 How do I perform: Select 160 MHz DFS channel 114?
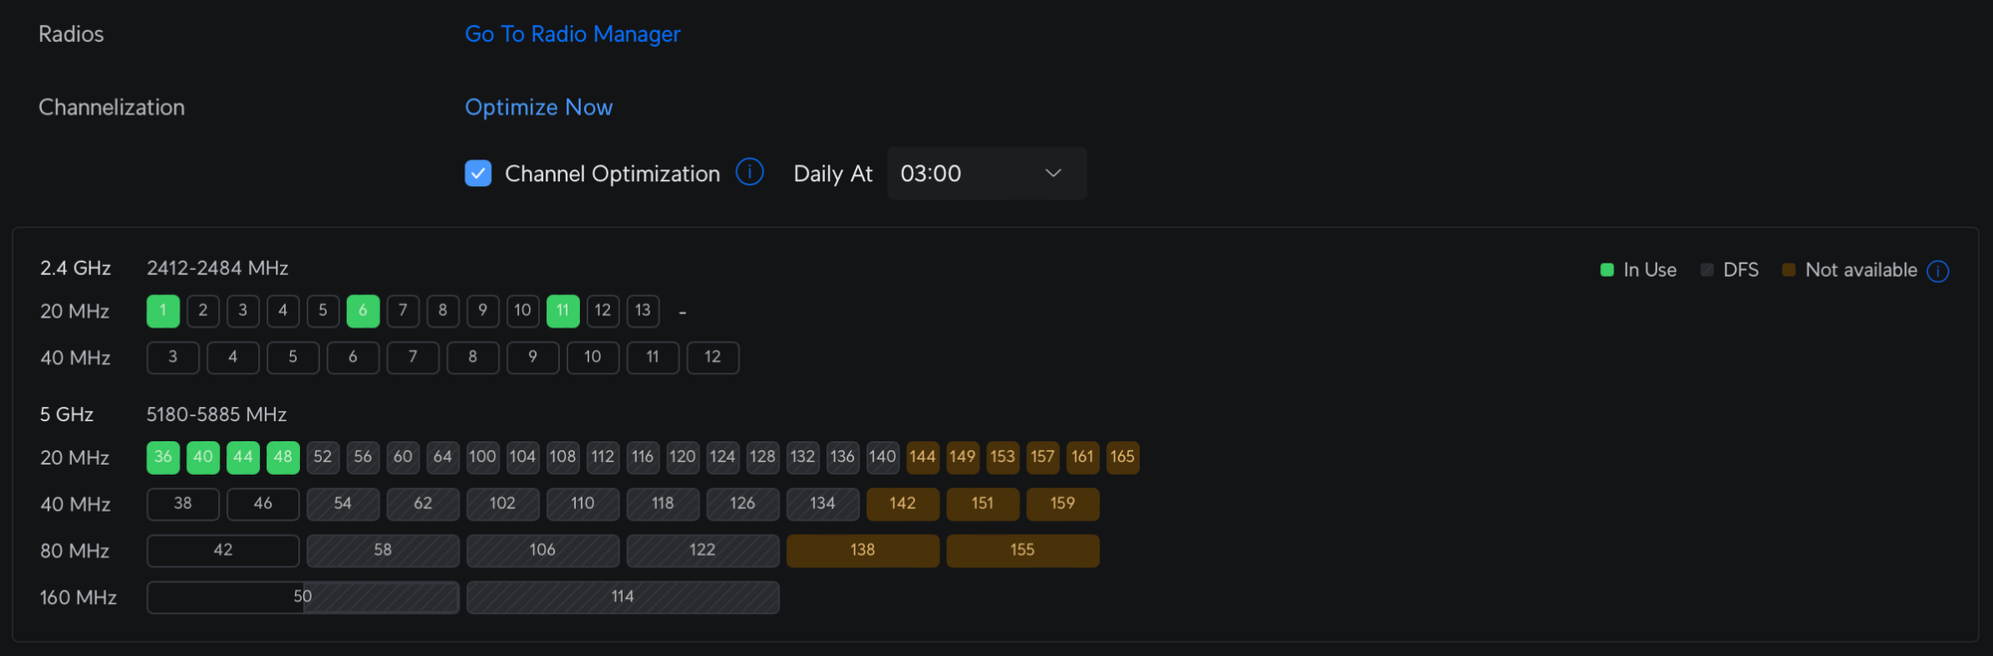[623, 597]
